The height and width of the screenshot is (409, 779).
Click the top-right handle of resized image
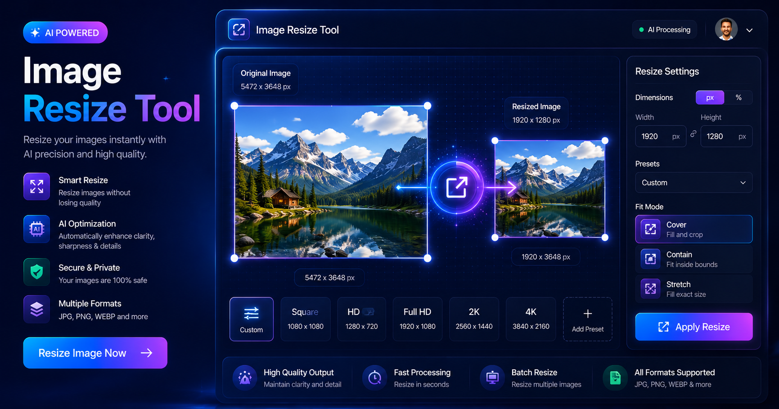click(605, 140)
